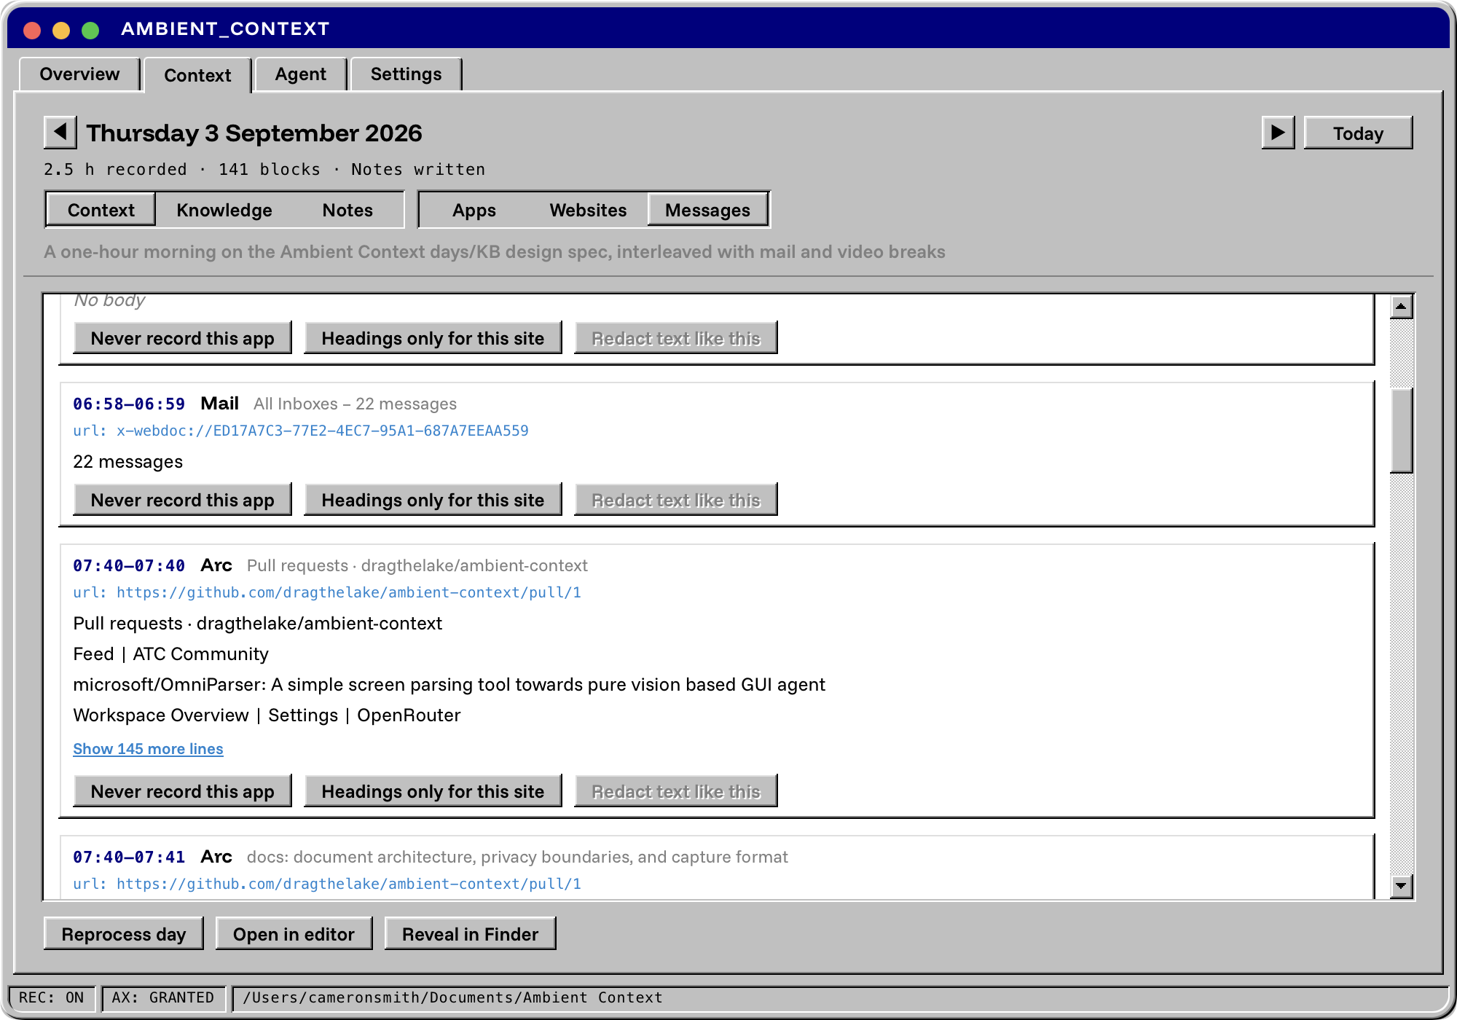Redact text like this in No body block
Viewport: 1457px width, 1020px height.
(675, 338)
